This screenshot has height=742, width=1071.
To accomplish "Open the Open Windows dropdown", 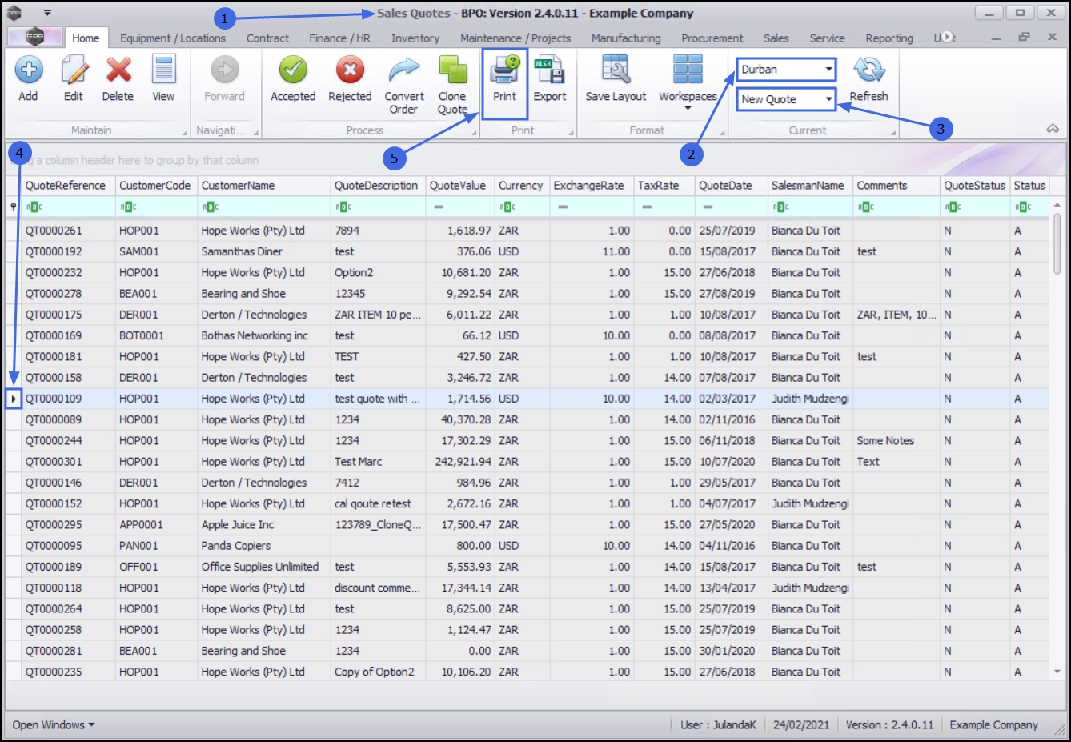I will (x=54, y=724).
